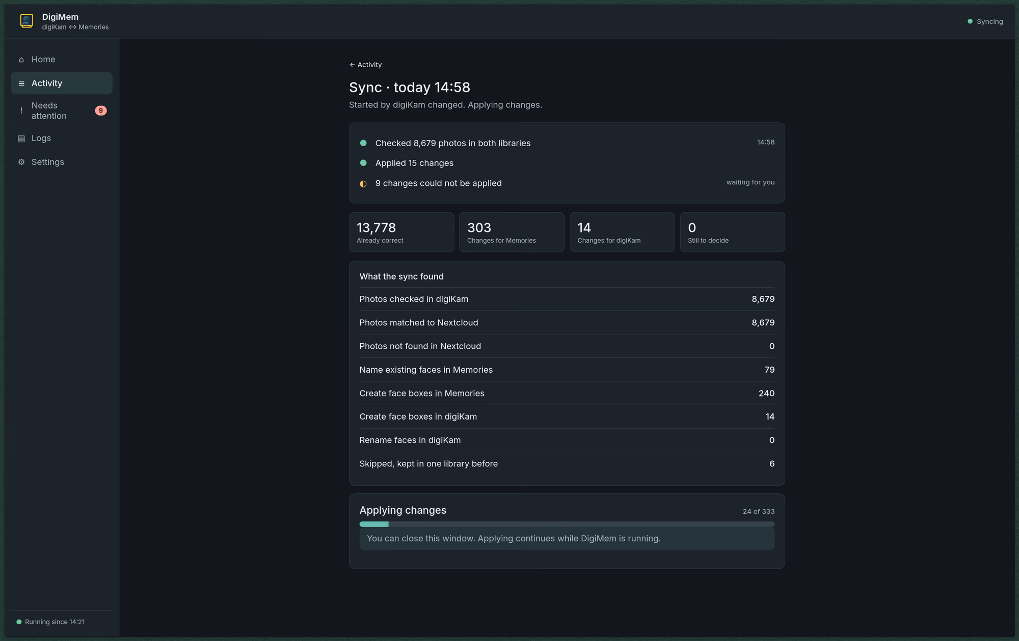Click '9 changes could not be applied'

(x=438, y=183)
